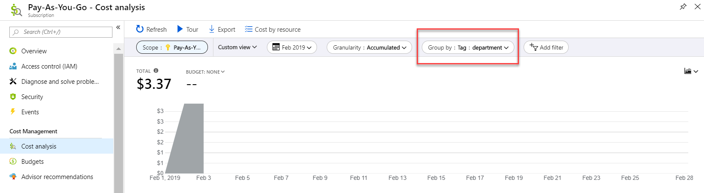Open Budgets under Cost Management
This screenshot has width=704, height=193.
[x=33, y=162]
